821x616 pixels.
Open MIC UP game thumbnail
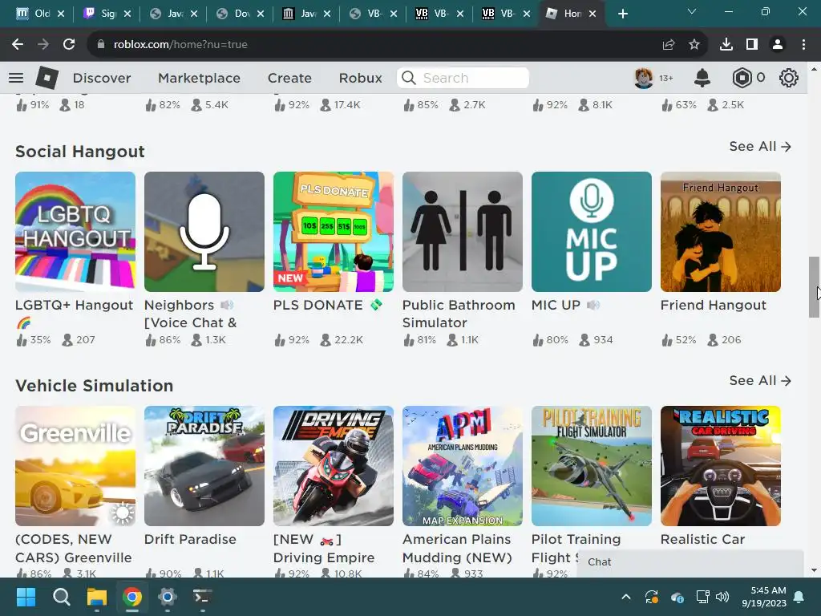click(x=592, y=232)
